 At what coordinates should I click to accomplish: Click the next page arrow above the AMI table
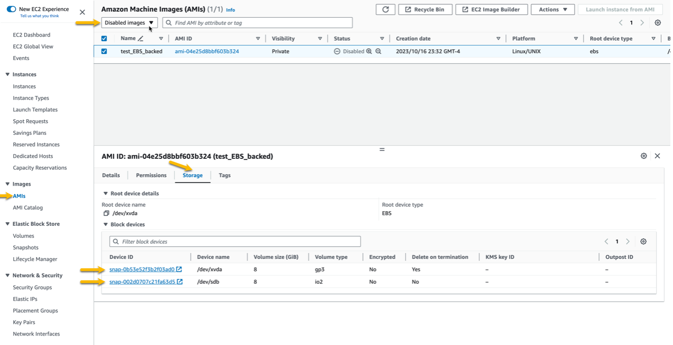(x=642, y=22)
